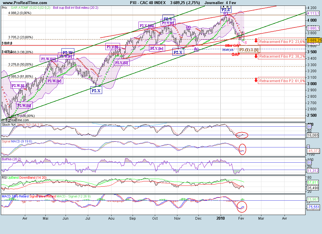Click the red Mini GAP annotation
The height and width of the screenshot is (234, 322).
click(233, 46)
